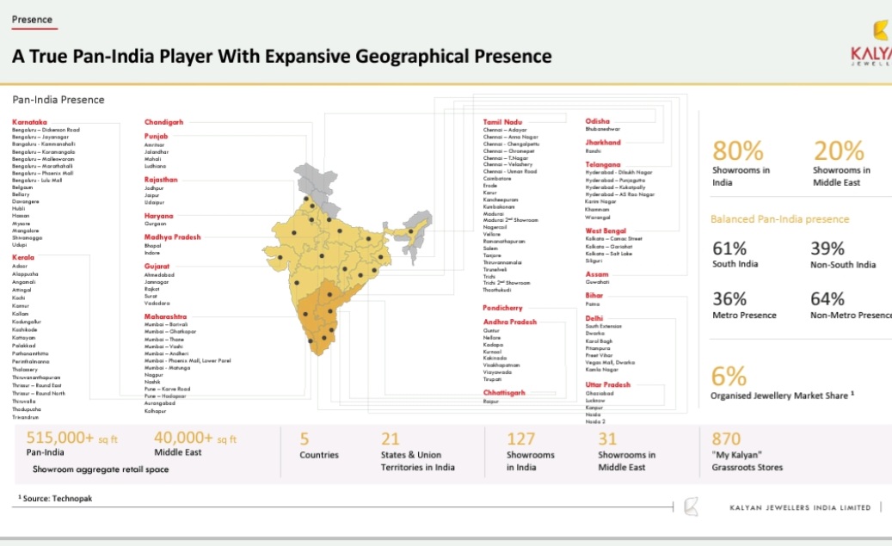This screenshot has width=892, height=546.
Task: Click the '36%' Metro Presence figure
Action: point(729,299)
